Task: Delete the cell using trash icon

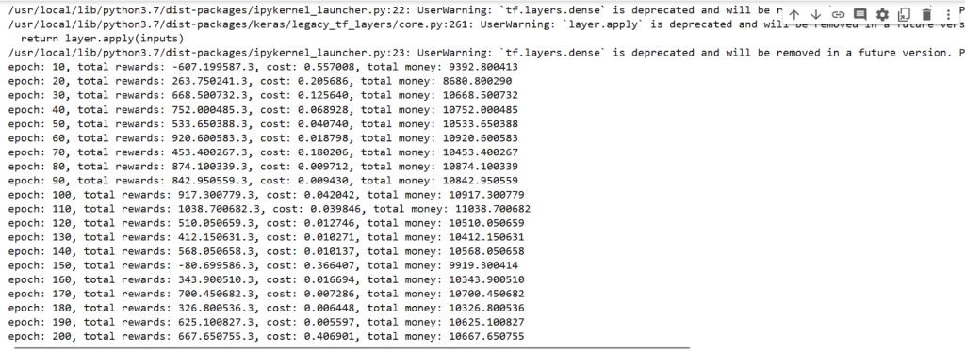Action: click(x=926, y=15)
